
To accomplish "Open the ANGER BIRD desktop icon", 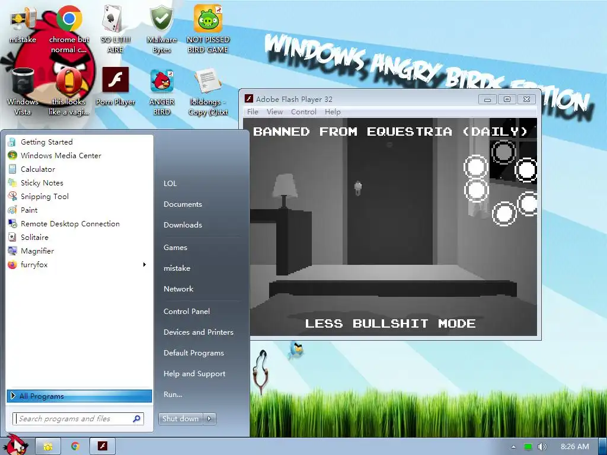I will tap(161, 92).
